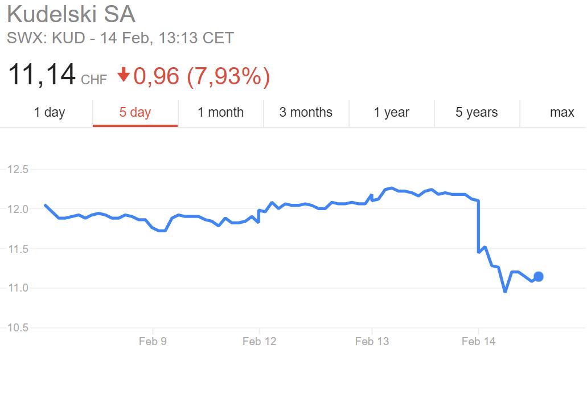The width and height of the screenshot is (587, 406).
Task: Click the 0,96 (7,93%) change text
Action: [x=202, y=76]
